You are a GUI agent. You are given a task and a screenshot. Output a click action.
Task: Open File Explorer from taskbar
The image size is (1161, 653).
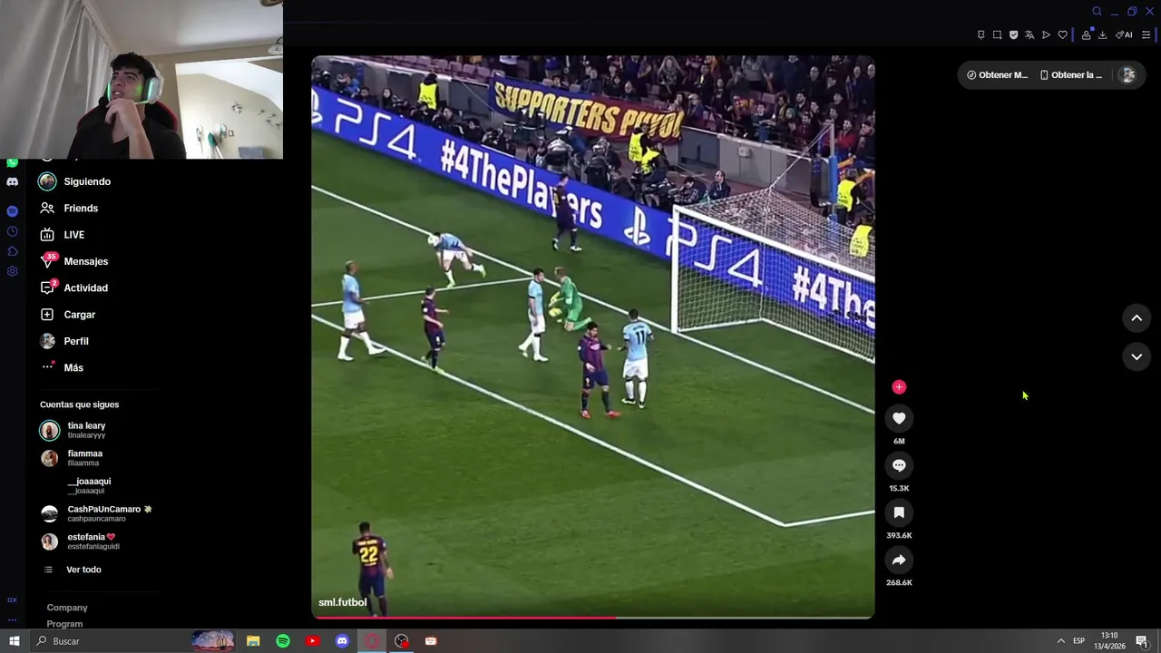[x=253, y=641]
